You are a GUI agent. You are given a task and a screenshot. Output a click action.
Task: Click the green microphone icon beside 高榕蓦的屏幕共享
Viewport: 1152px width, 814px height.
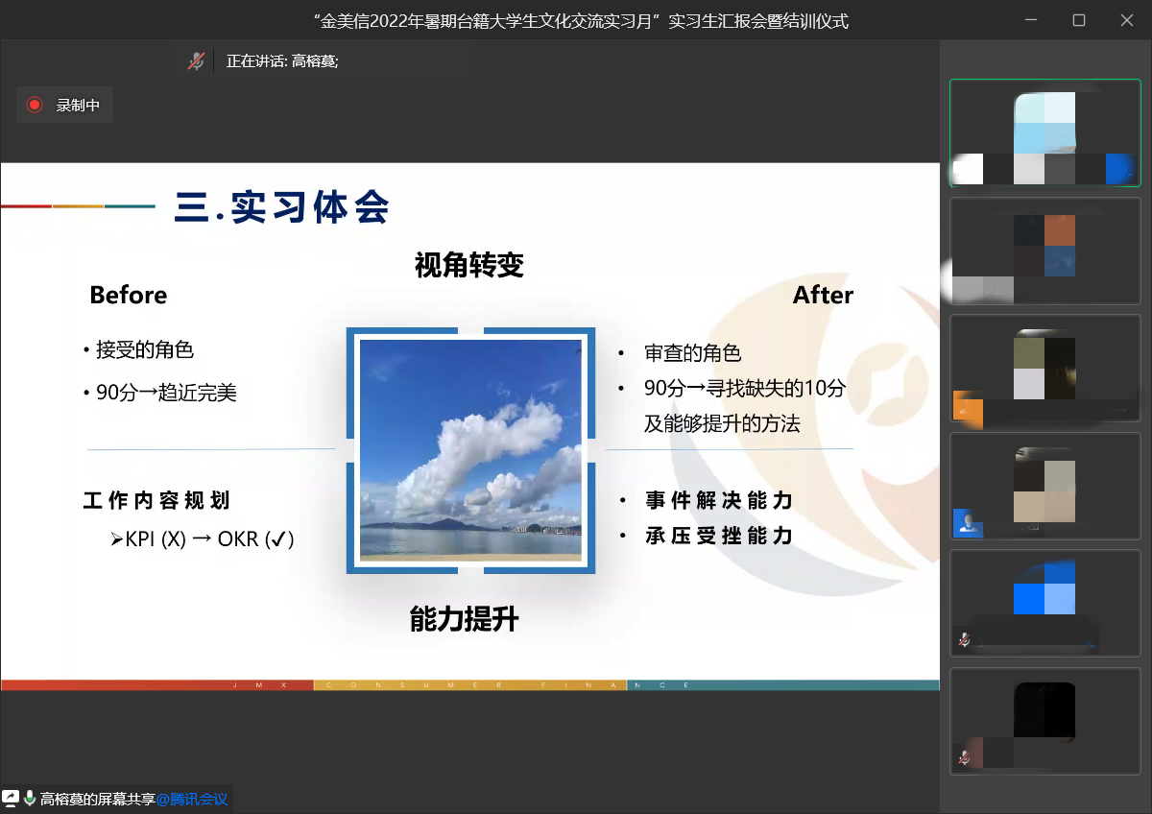pos(30,798)
